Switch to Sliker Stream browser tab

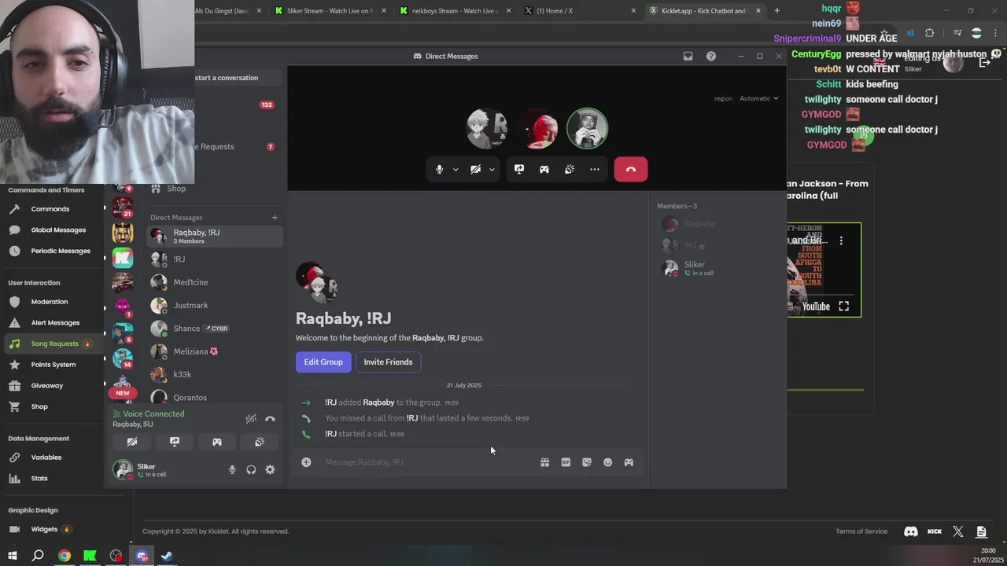[330, 10]
